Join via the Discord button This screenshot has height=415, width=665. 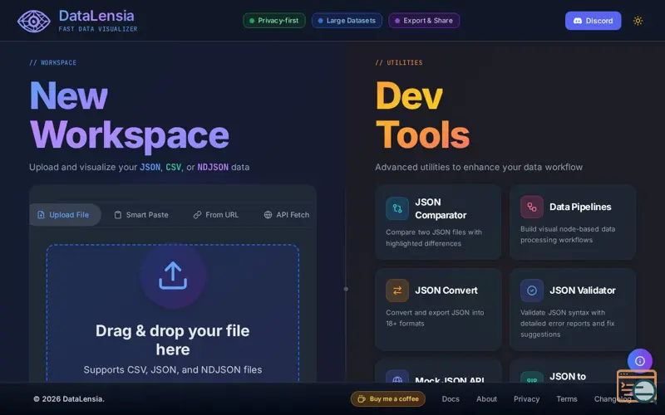[593, 21]
